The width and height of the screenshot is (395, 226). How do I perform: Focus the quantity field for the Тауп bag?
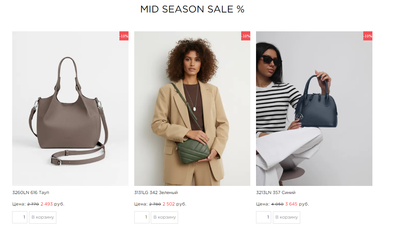tap(20, 217)
